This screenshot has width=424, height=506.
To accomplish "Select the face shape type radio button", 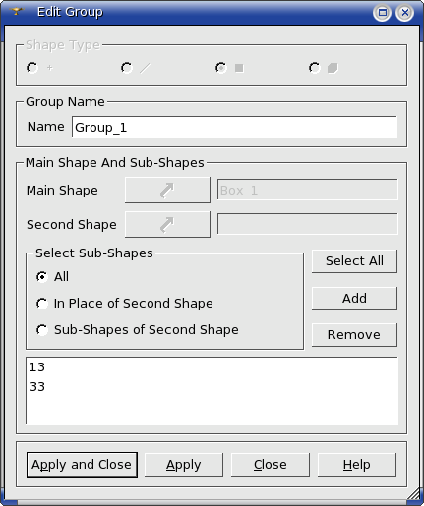I will click(x=221, y=68).
